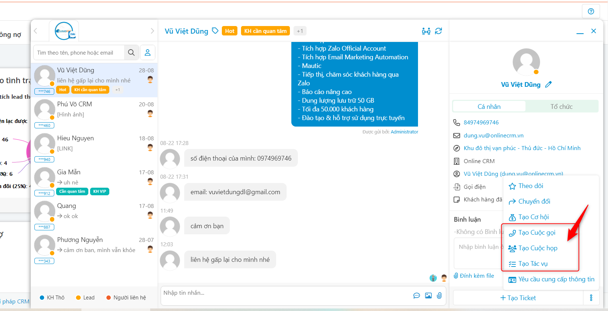Viewport: 608px width, 311px height.
Task: Click the help question mark icon
Action: click(x=591, y=11)
